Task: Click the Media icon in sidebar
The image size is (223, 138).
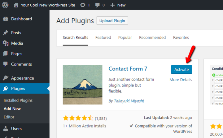Action: (x=6, y=43)
